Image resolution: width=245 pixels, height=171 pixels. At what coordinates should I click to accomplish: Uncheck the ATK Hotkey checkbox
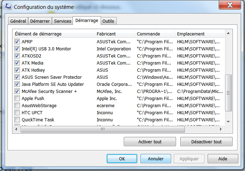pos(17,70)
